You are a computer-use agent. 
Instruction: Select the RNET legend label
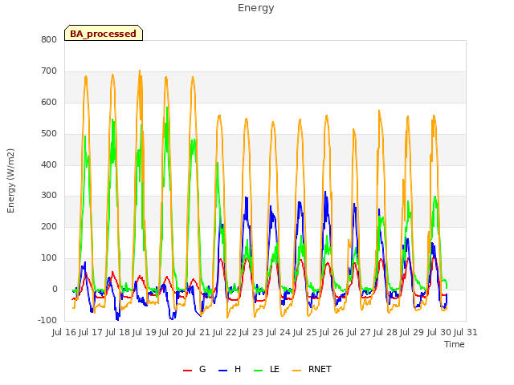click(x=320, y=369)
